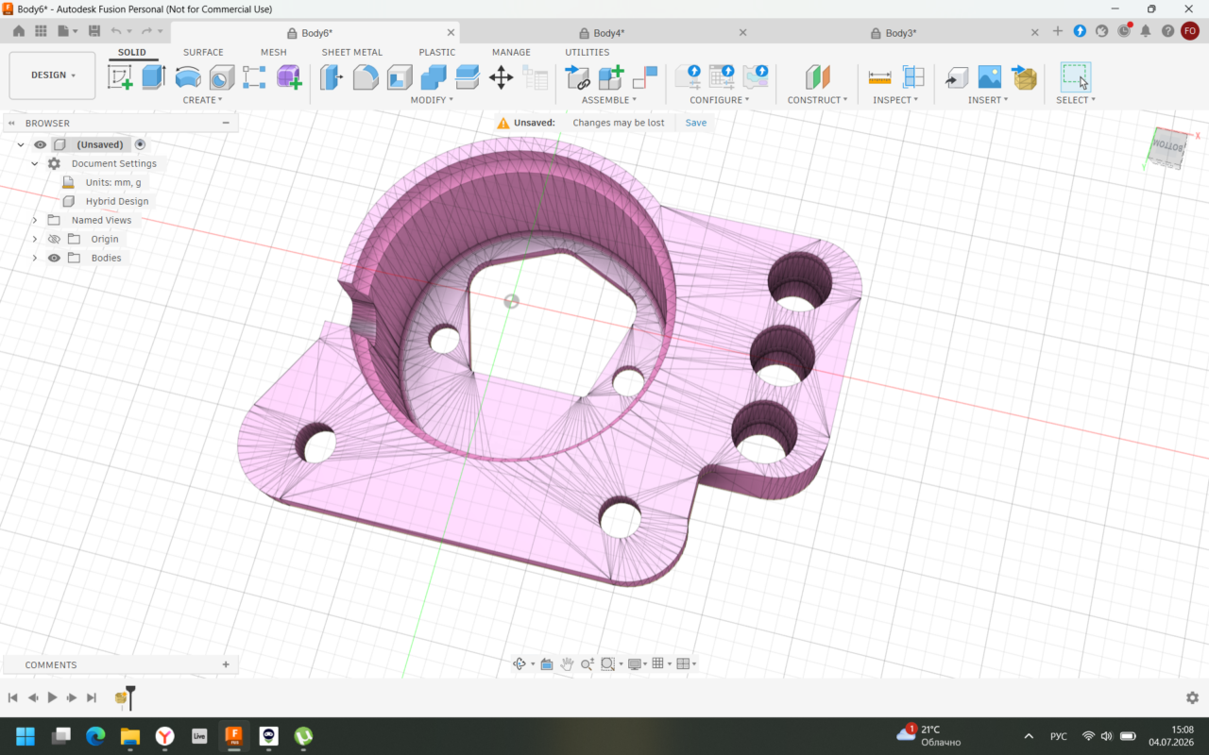Open the ASSEMBLE dropdown menu
This screenshot has width=1209, height=755.
click(x=609, y=100)
